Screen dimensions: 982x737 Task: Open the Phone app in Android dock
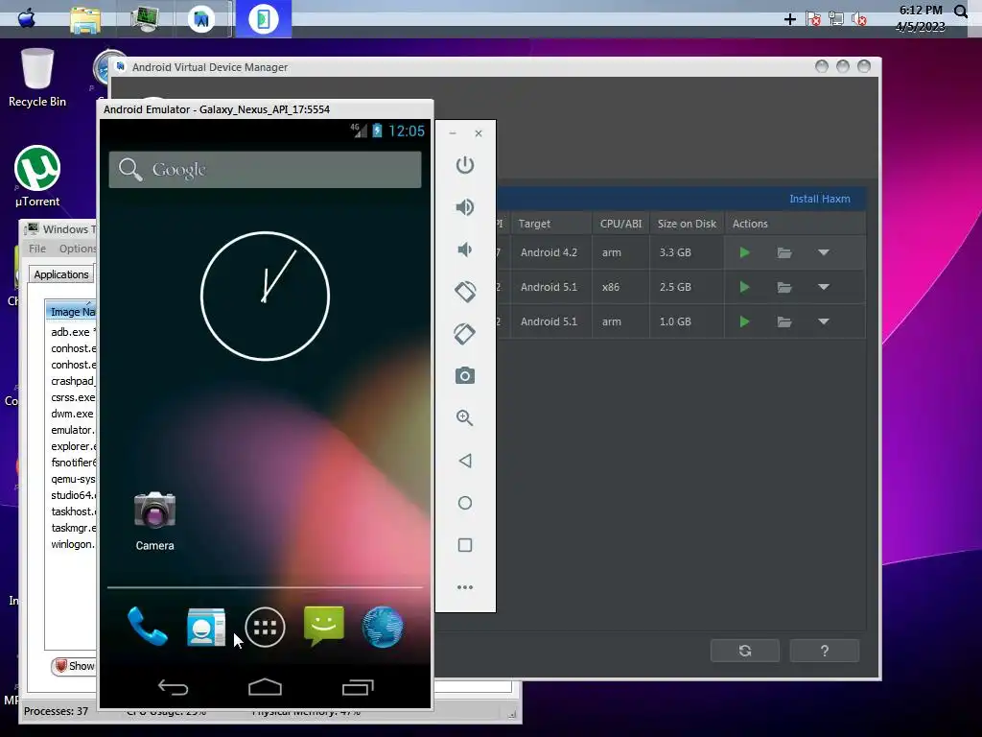point(148,626)
